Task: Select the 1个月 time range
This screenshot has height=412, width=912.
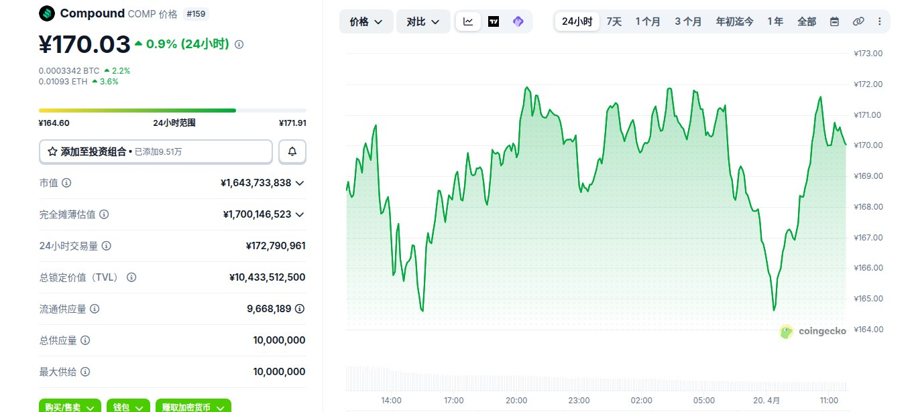Action: (x=648, y=21)
